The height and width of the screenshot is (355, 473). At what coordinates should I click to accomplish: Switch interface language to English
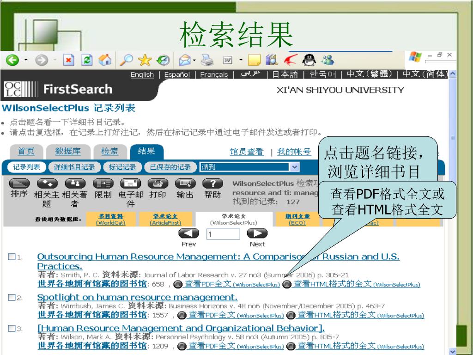142,74
